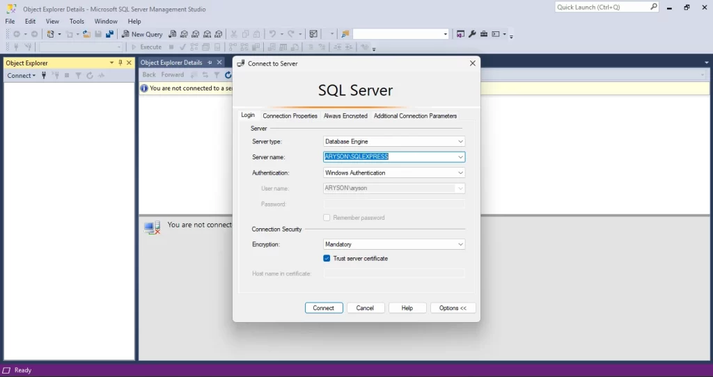713x377 pixels.
Task: Pin the Object Explorer panel
Action: [x=120, y=63]
